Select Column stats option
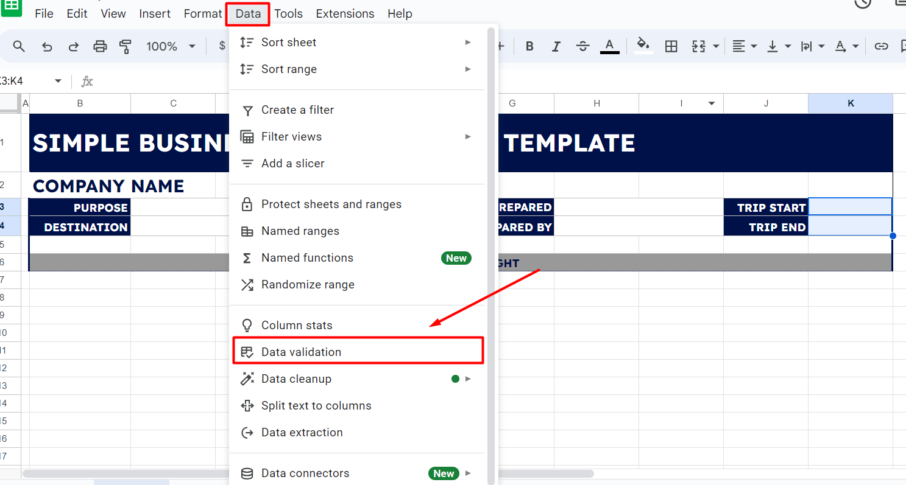The height and width of the screenshot is (485, 906). 357,326
